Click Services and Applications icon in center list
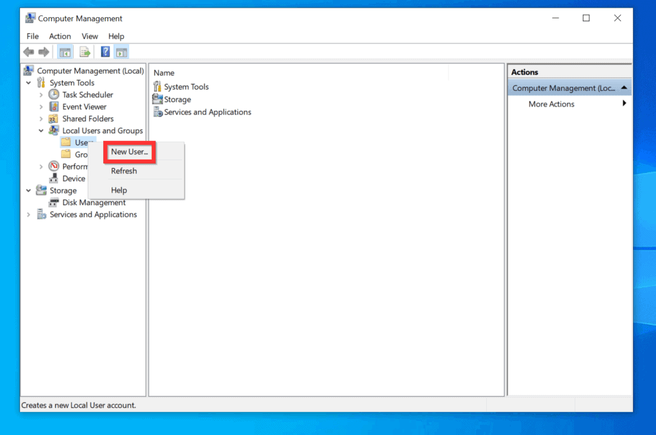This screenshot has width=656, height=435. tap(158, 112)
